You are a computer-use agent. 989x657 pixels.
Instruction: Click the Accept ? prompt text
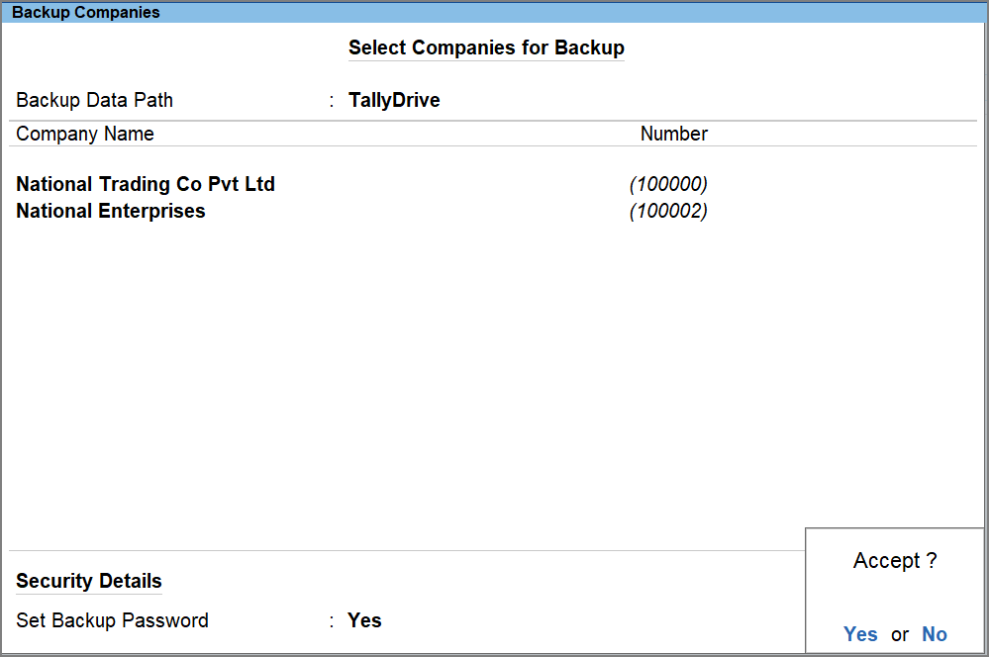[x=895, y=561]
